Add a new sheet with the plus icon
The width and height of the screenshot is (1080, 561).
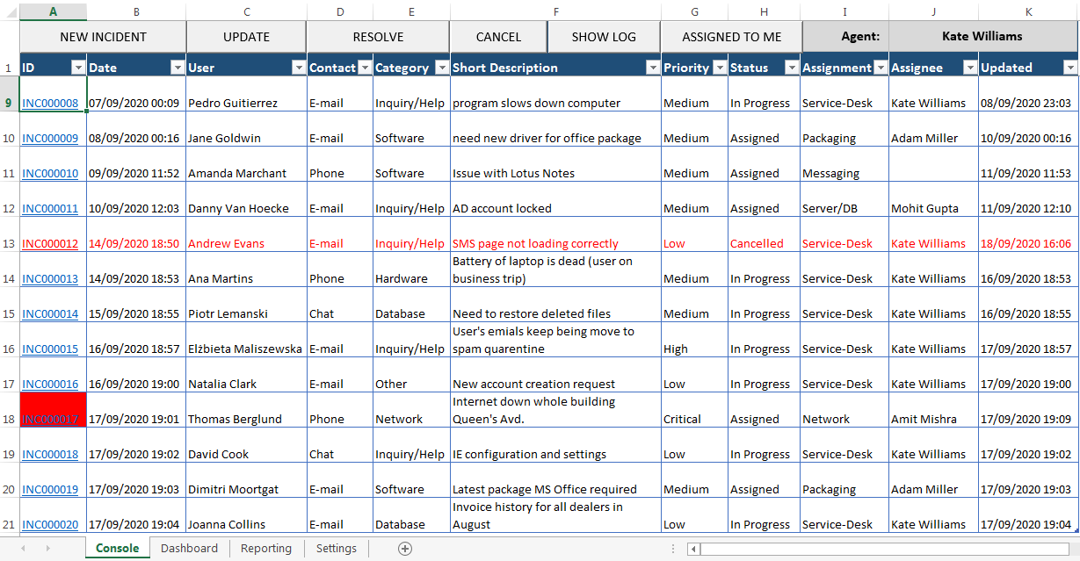coord(404,548)
